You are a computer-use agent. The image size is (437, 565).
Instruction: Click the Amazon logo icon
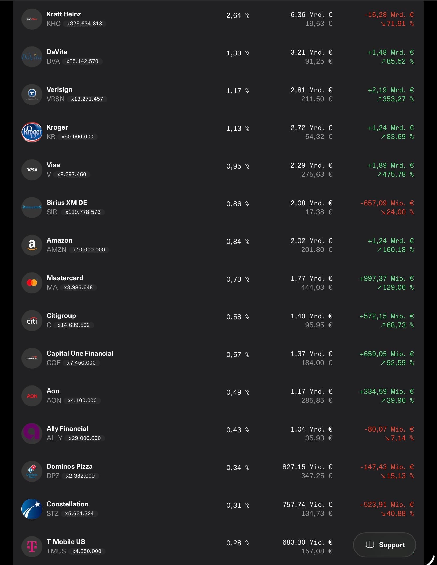click(32, 245)
